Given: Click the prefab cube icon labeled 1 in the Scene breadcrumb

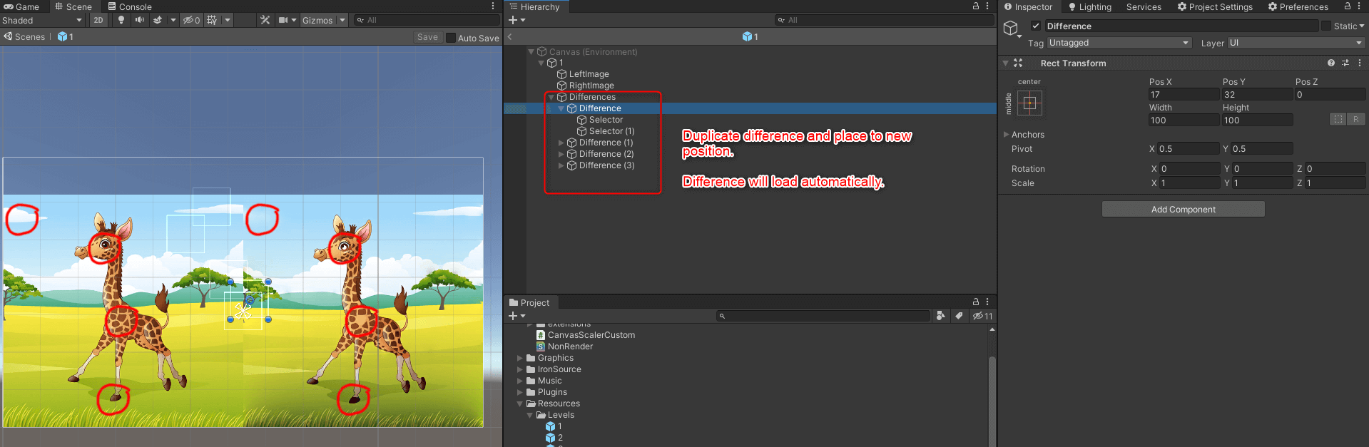Looking at the screenshot, I should (x=63, y=36).
